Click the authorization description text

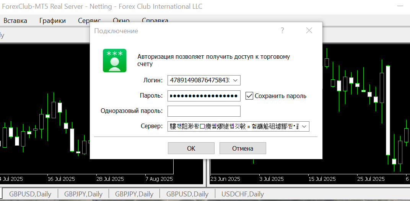click(214, 60)
